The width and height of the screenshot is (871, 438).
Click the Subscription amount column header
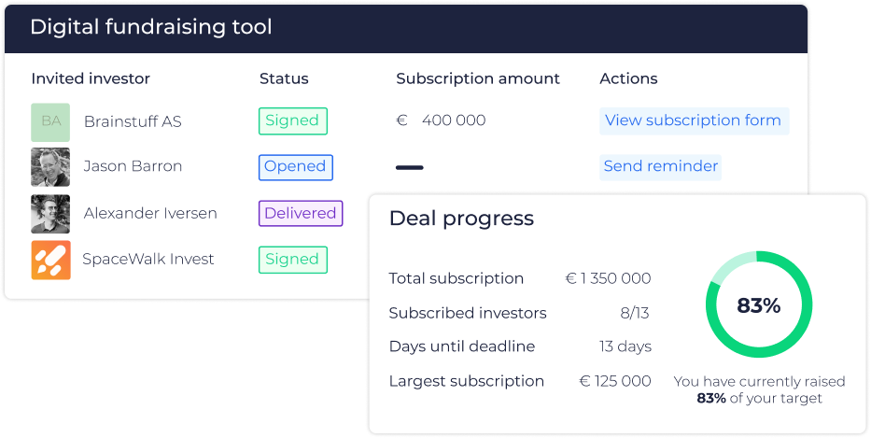(478, 79)
